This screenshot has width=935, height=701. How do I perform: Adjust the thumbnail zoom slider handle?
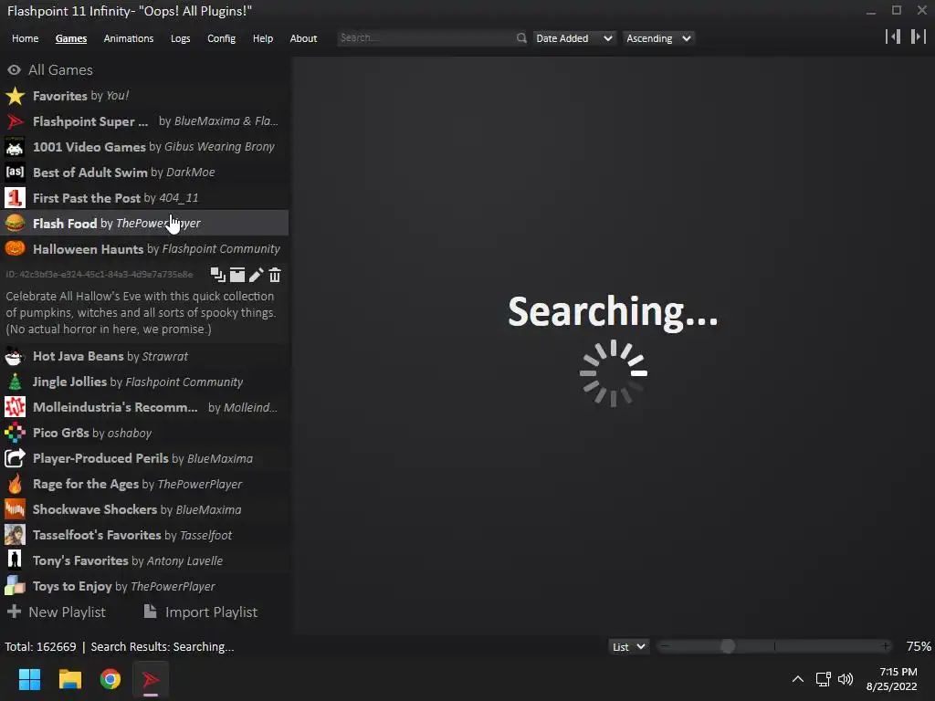click(x=728, y=646)
